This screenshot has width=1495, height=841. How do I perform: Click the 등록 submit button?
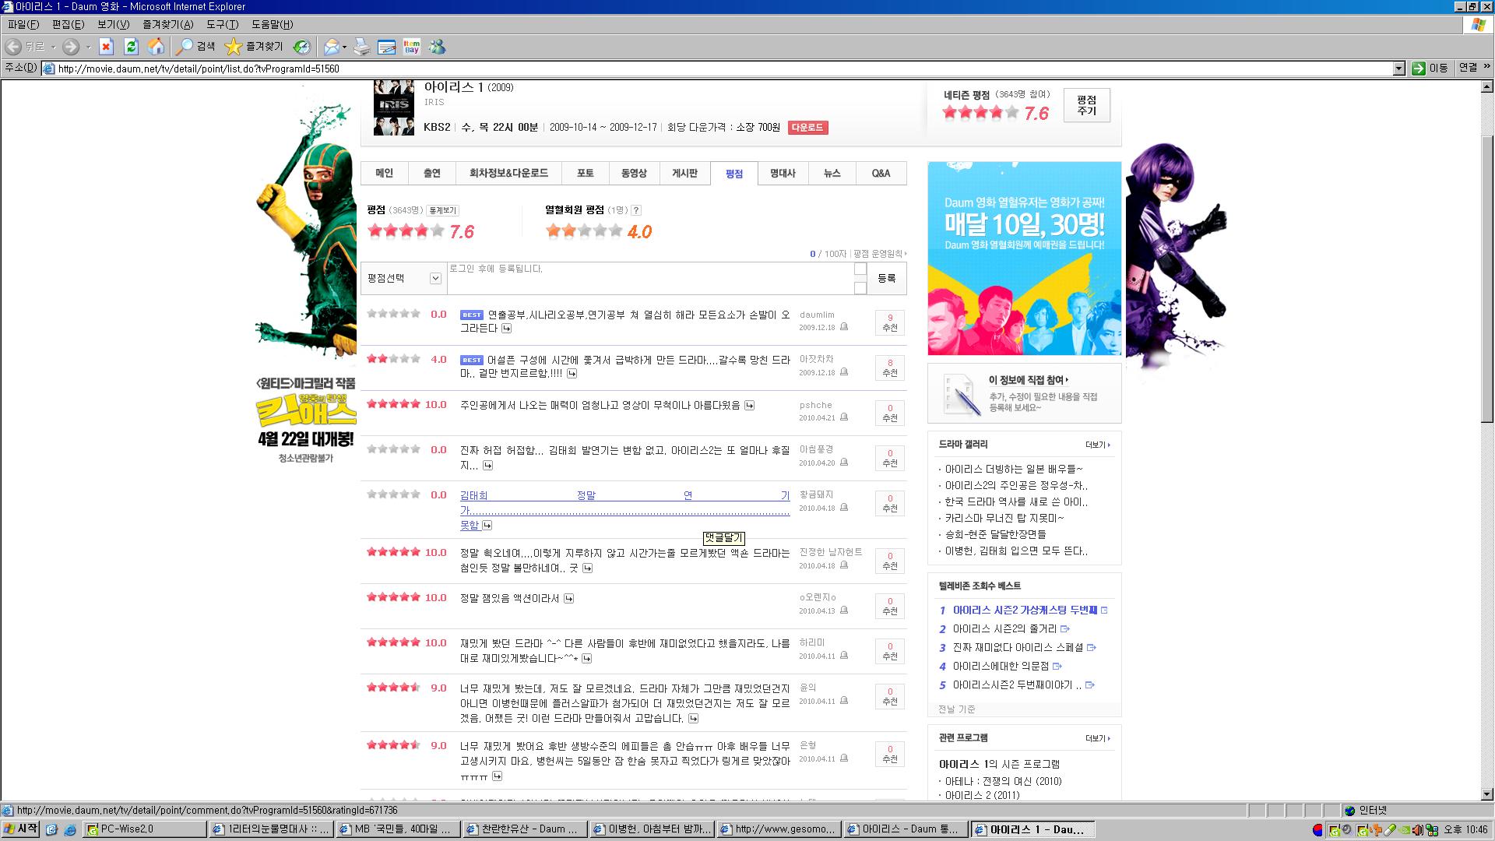pyautogui.click(x=886, y=278)
